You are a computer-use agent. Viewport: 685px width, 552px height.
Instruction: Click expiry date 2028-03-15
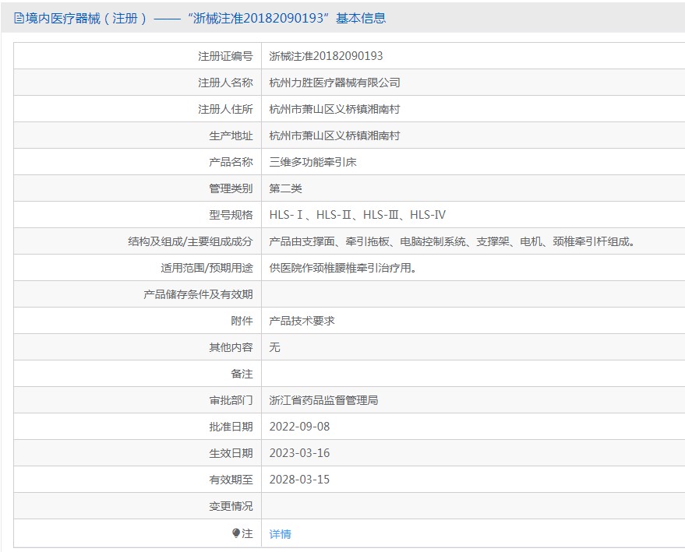coord(300,480)
